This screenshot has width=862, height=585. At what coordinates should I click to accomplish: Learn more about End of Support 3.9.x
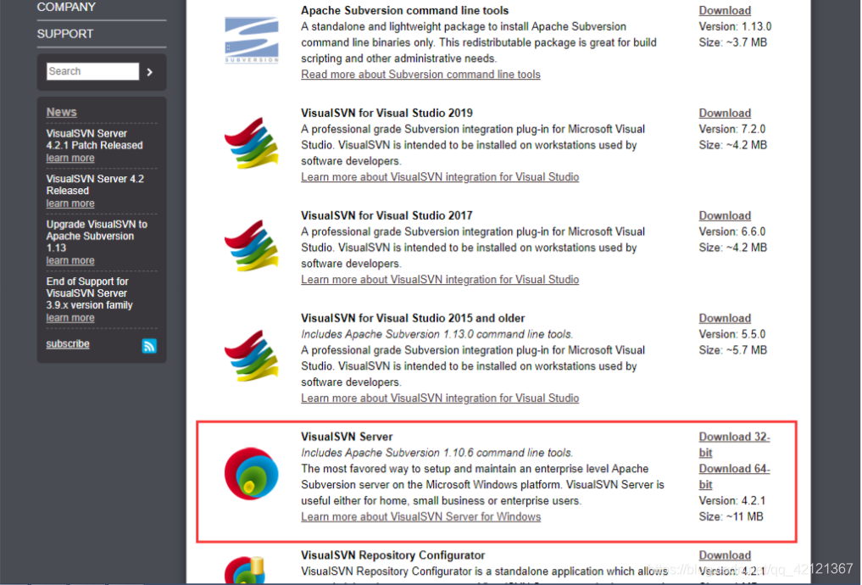(70, 318)
